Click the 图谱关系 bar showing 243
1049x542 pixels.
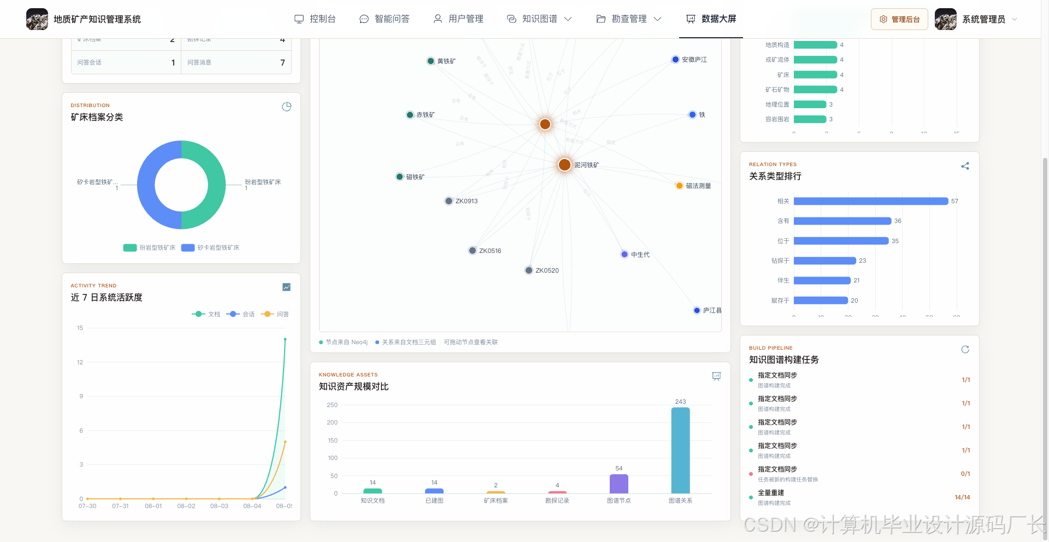(x=680, y=450)
